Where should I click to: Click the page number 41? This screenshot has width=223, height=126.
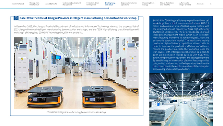(x=211, y=4)
